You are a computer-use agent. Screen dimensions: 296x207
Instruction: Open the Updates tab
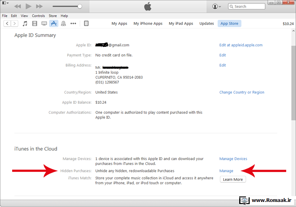pos(207,23)
